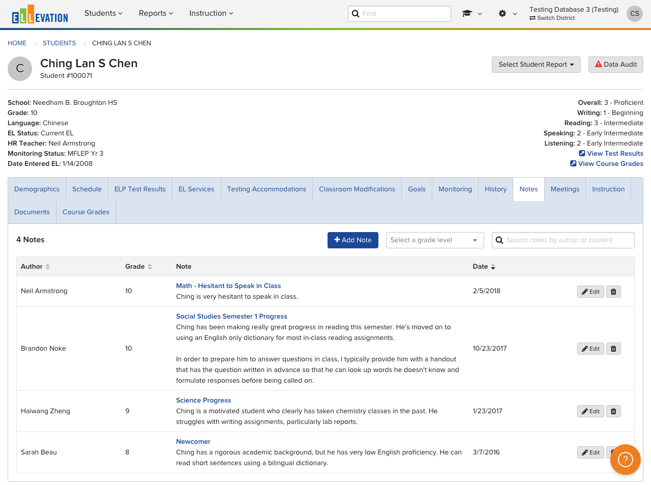Viewport: 651px width, 485px height.
Task: Sort notes by Date column
Action: pyautogui.click(x=484, y=267)
